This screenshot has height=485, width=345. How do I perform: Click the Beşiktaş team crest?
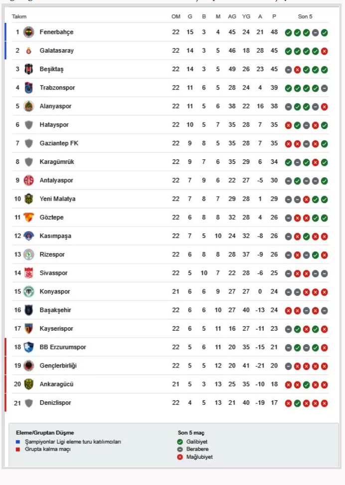point(29,69)
